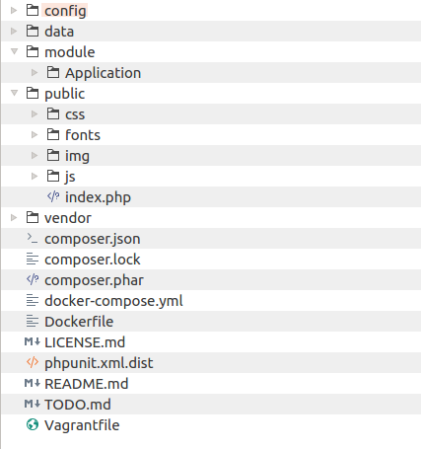Collapse the module folder triangle
This screenshot has height=449, width=421.
click(x=14, y=51)
